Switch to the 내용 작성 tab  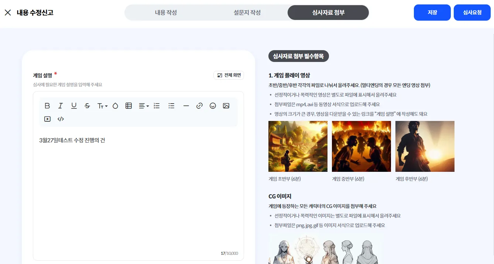click(x=166, y=13)
